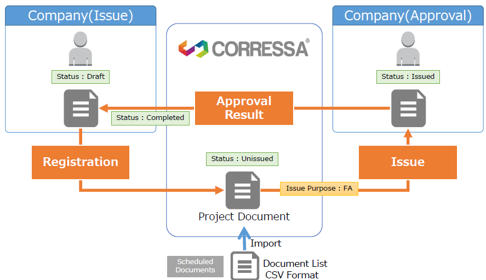486x280 pixels.
Task: Click the Approval Result orange box
Action: tap(244, 108)
